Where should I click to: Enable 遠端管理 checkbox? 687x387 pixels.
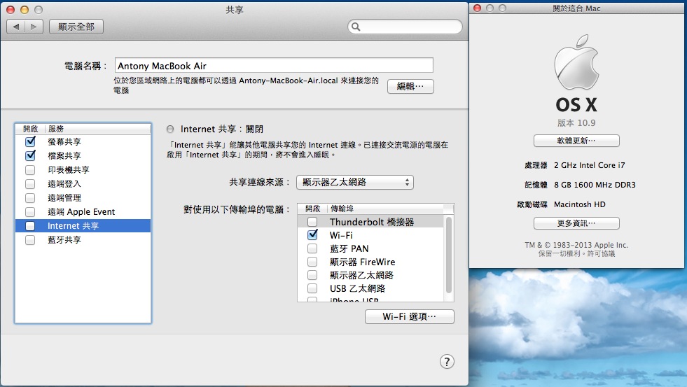pos(30,198)
